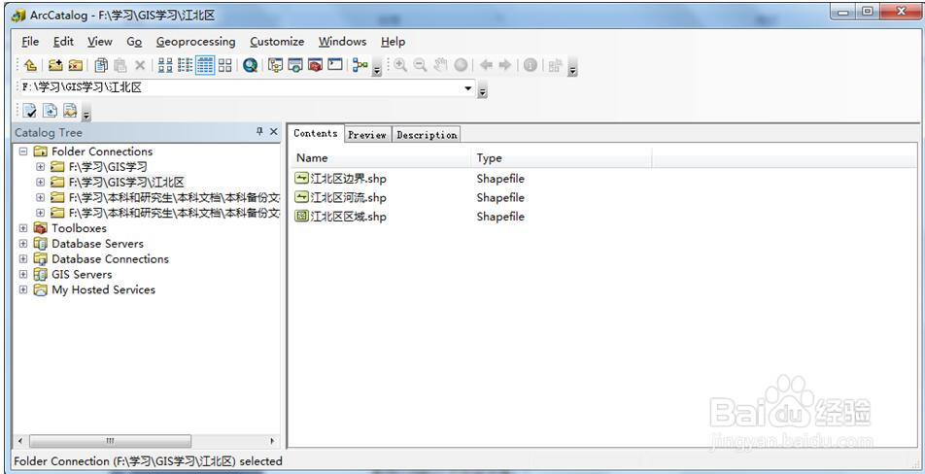Click the Zoom Out magnifier icon
Screen dimensions: 925x474
click(x=420, y=65)
